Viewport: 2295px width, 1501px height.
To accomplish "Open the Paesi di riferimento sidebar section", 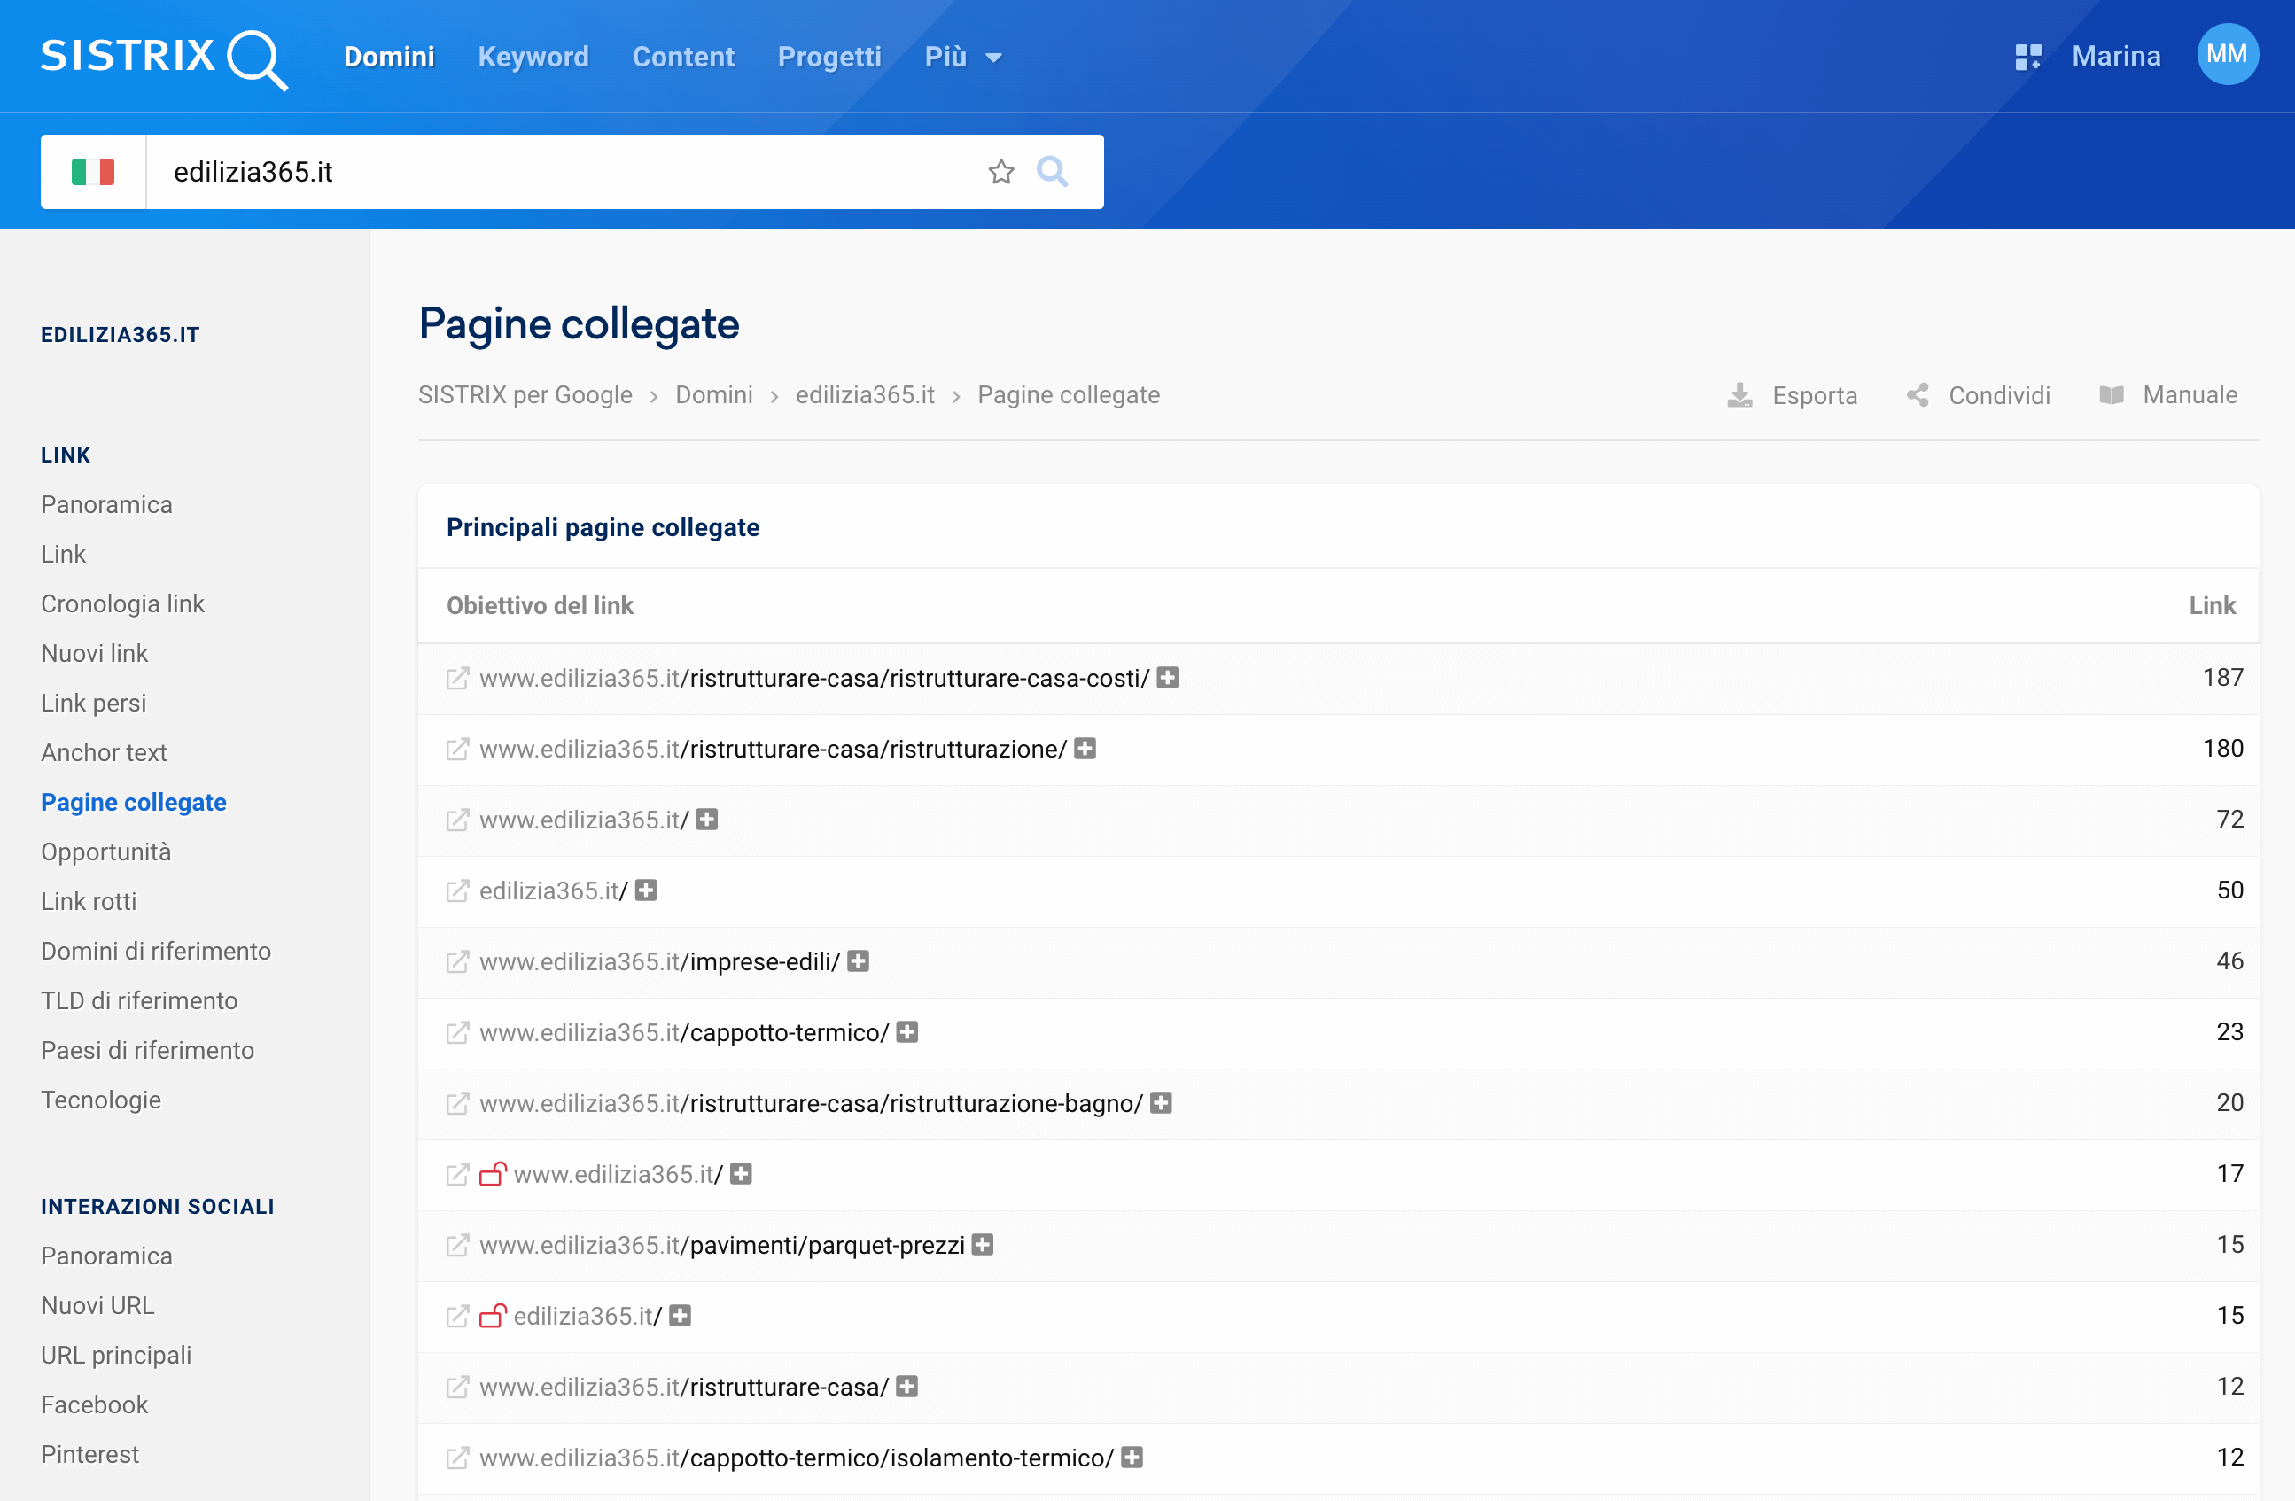I will tap(147, 1050).
